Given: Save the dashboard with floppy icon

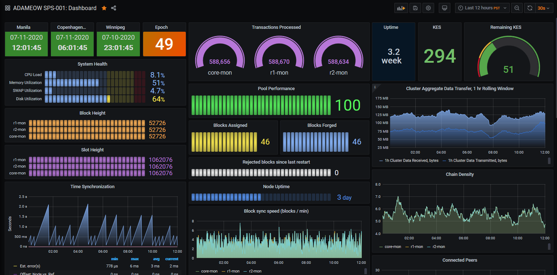Looking at the screenshot, I should pos(415,8).
